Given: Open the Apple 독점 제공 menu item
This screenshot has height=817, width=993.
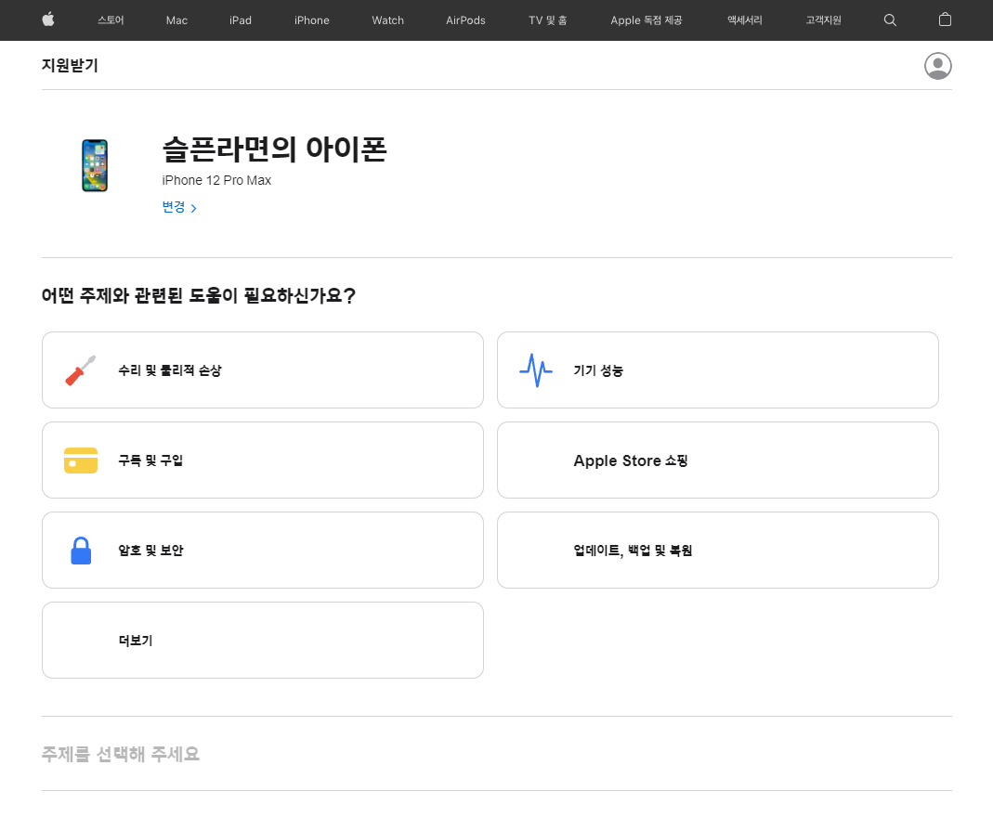Looking at the screenshot, I should 646,20.
